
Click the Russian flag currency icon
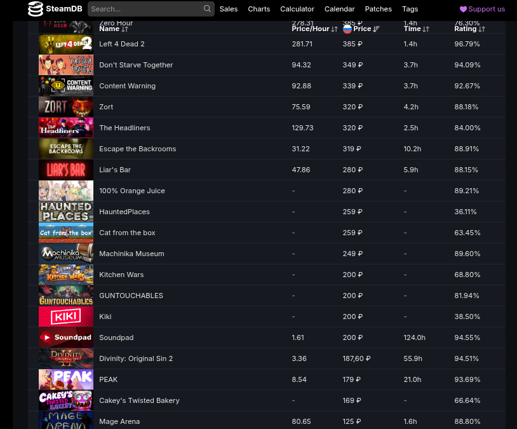tap(347, 29)
